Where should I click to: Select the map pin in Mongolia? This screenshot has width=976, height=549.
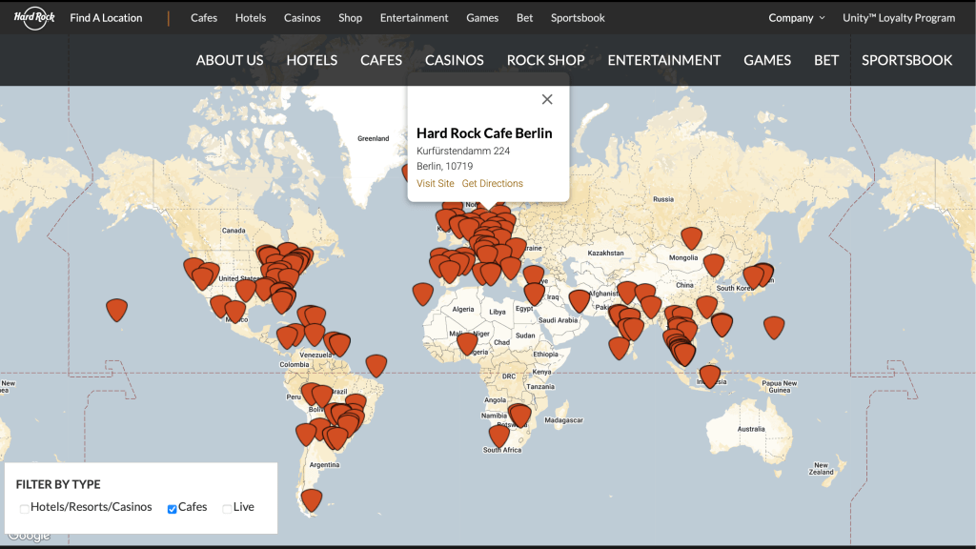[692, 237]
